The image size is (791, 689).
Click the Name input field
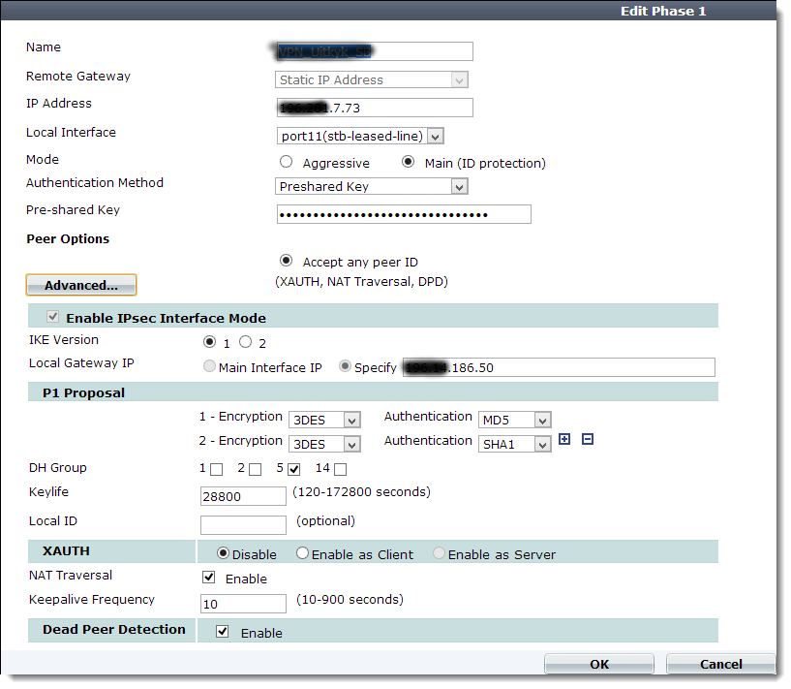(x=375, y=51)
